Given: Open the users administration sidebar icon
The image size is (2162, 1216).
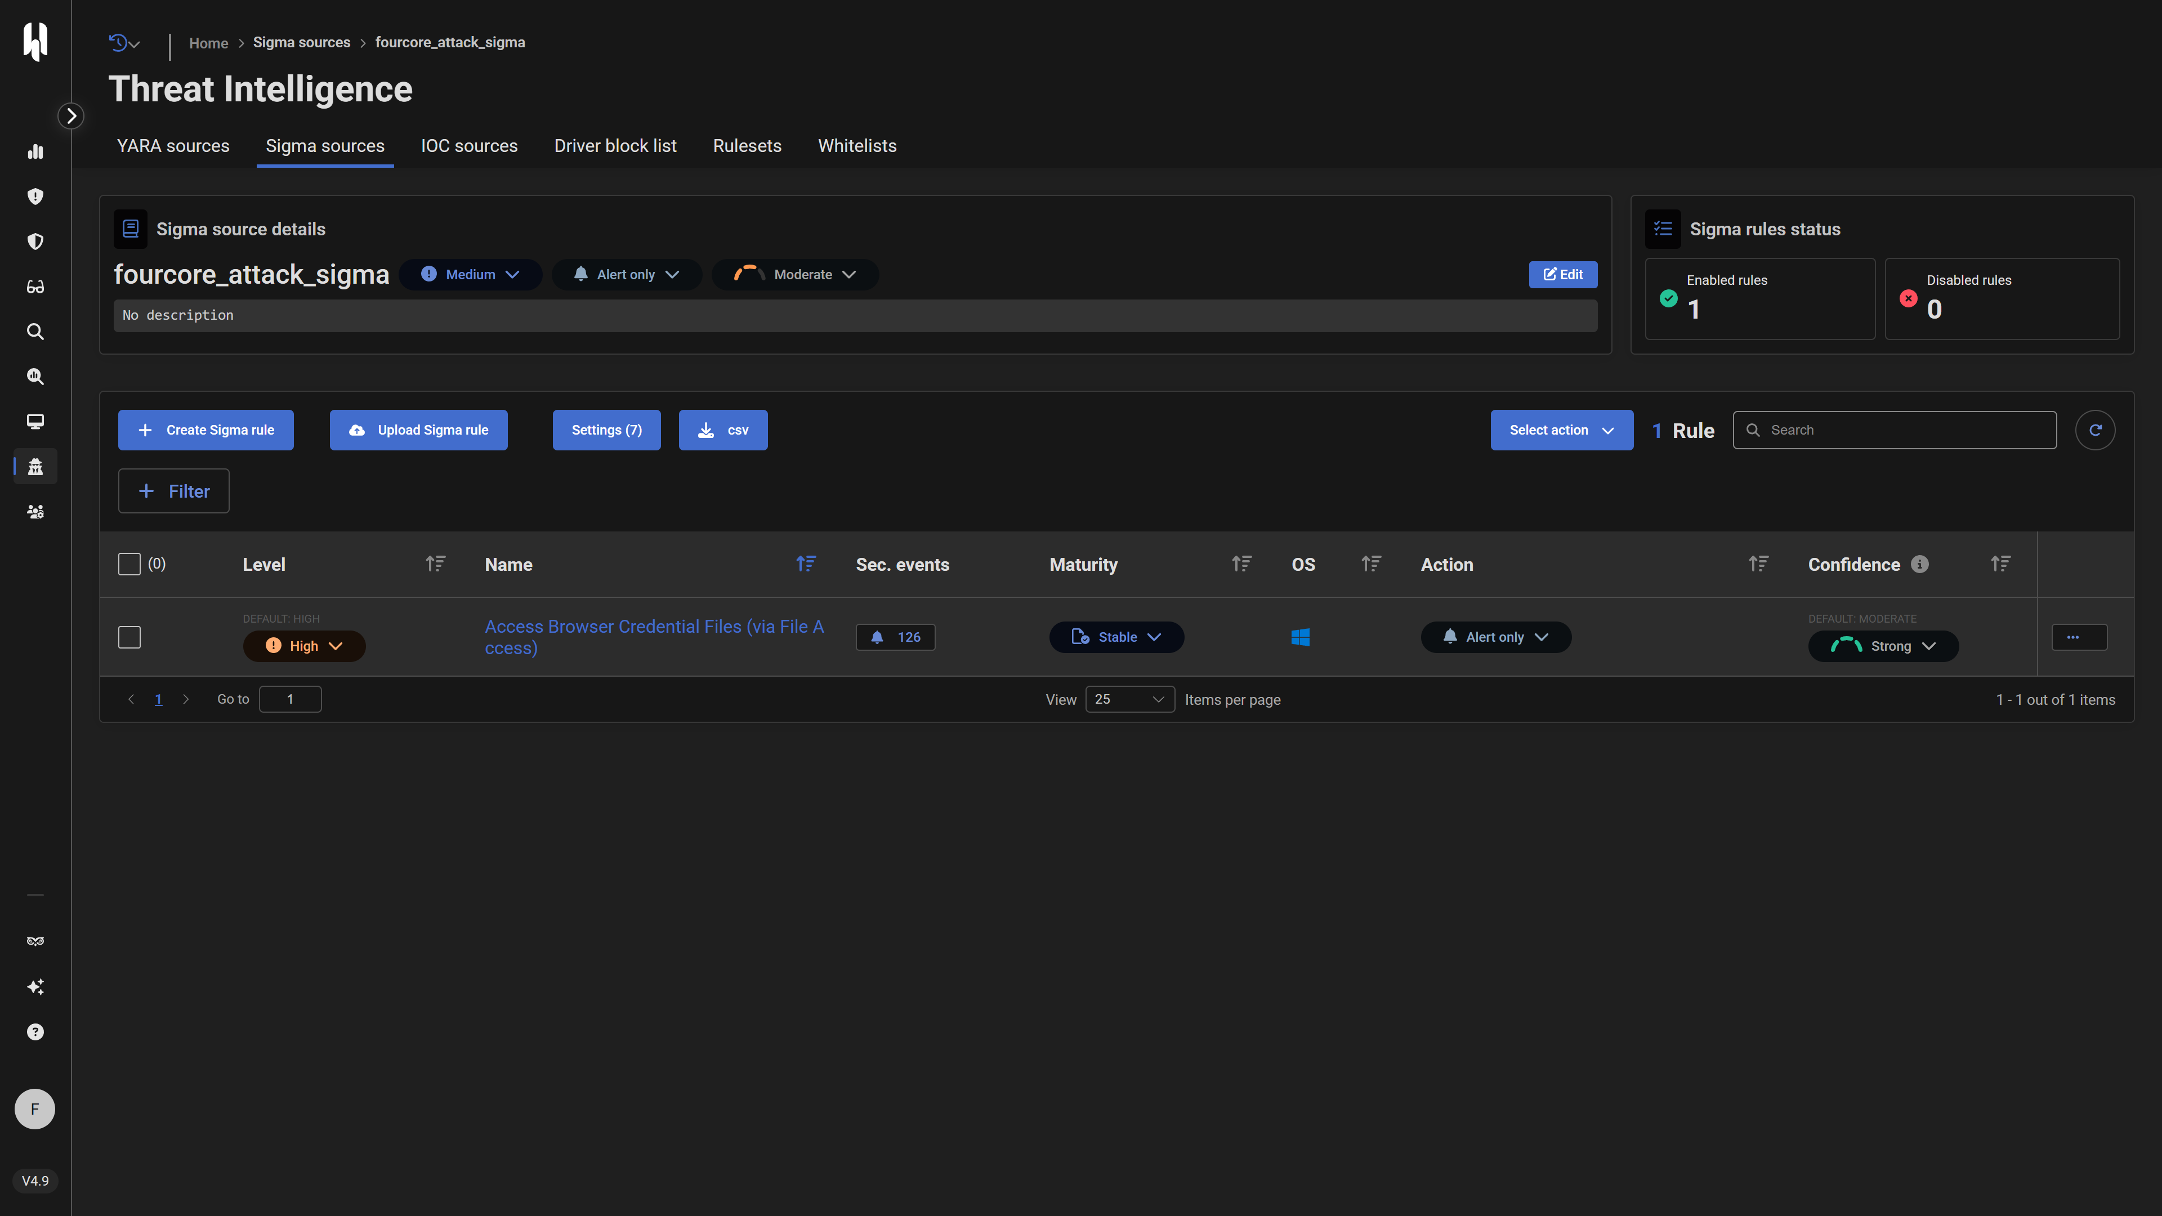Looking at the screenshot, I should tap(35, 512).
